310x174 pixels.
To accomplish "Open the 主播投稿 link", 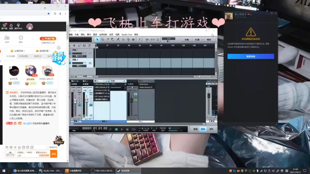I will 18,51.
